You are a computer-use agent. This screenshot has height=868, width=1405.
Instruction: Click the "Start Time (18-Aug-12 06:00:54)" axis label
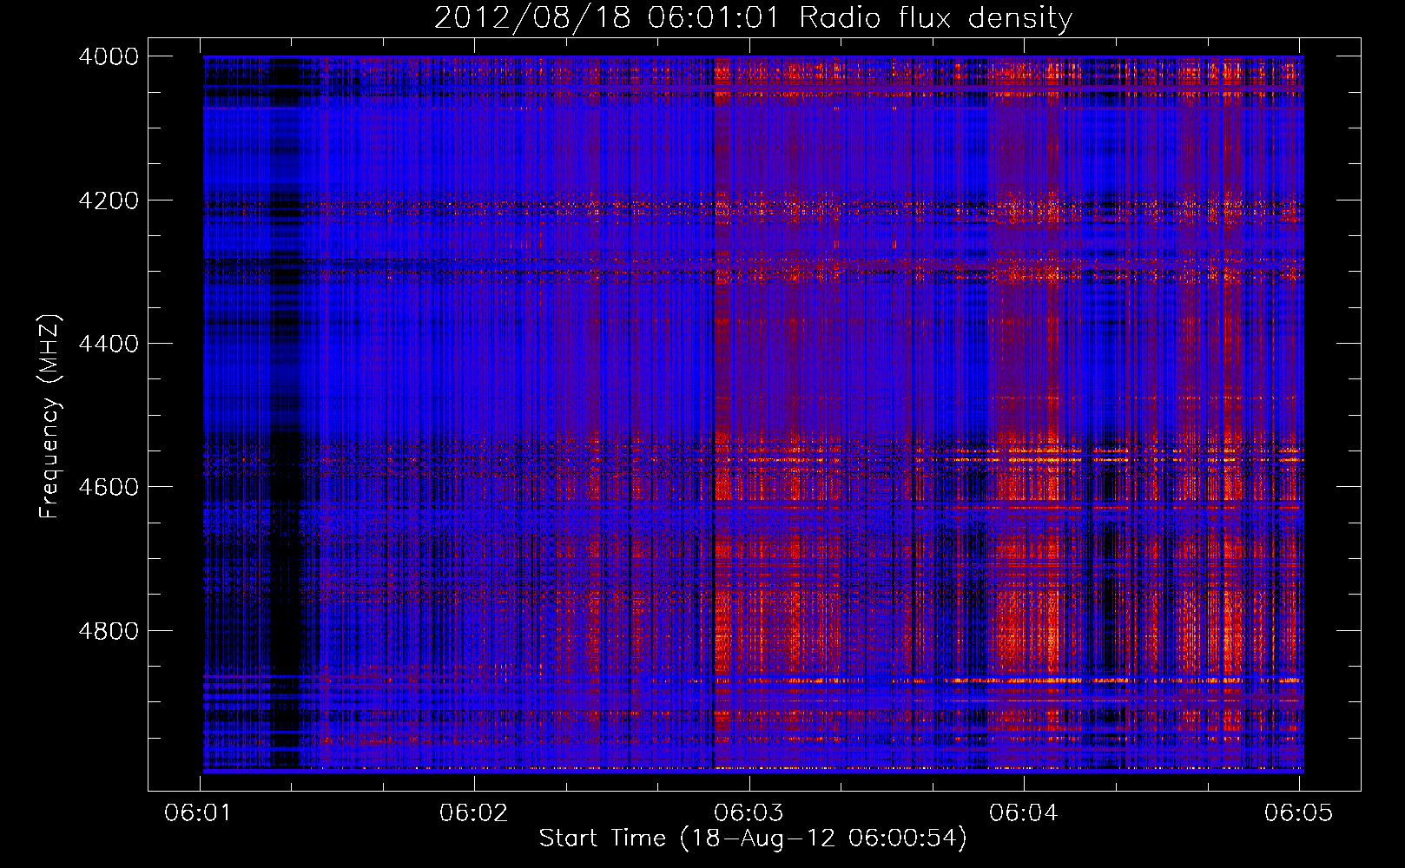(753, 838)
